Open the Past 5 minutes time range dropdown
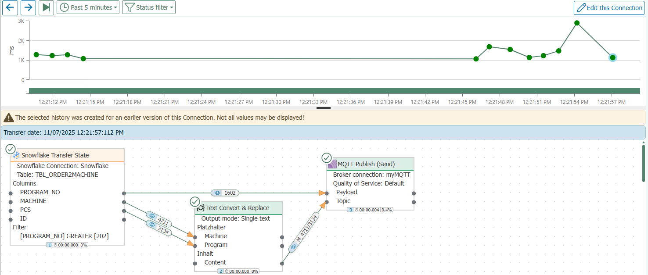The width and height of the screenshot is (648, 275). point(88,7)
